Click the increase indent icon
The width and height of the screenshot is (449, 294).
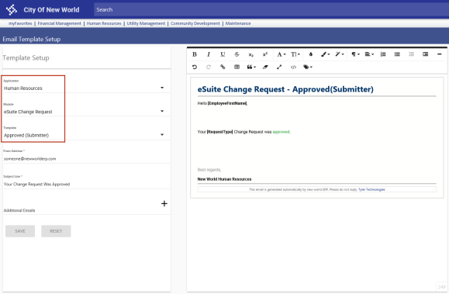tap(425, 54)
